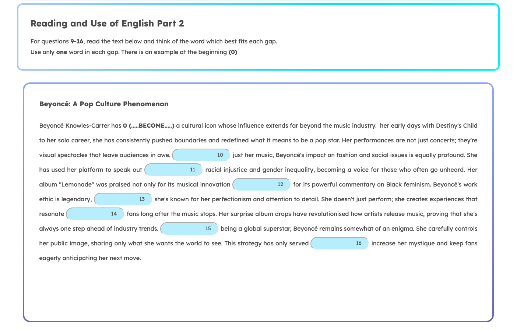Click the gap 16 input field
The height and width of the screenshot is (330, 524).
point(340,243)
